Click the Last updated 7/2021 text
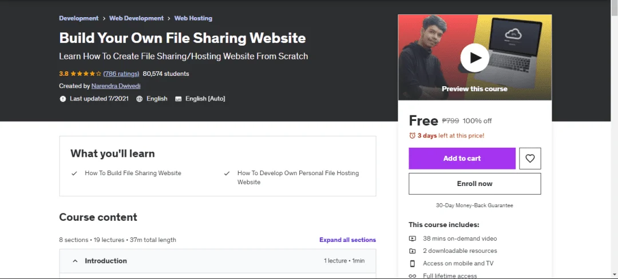The width and height of the screenshot is (618, 279). coord(100,99)
